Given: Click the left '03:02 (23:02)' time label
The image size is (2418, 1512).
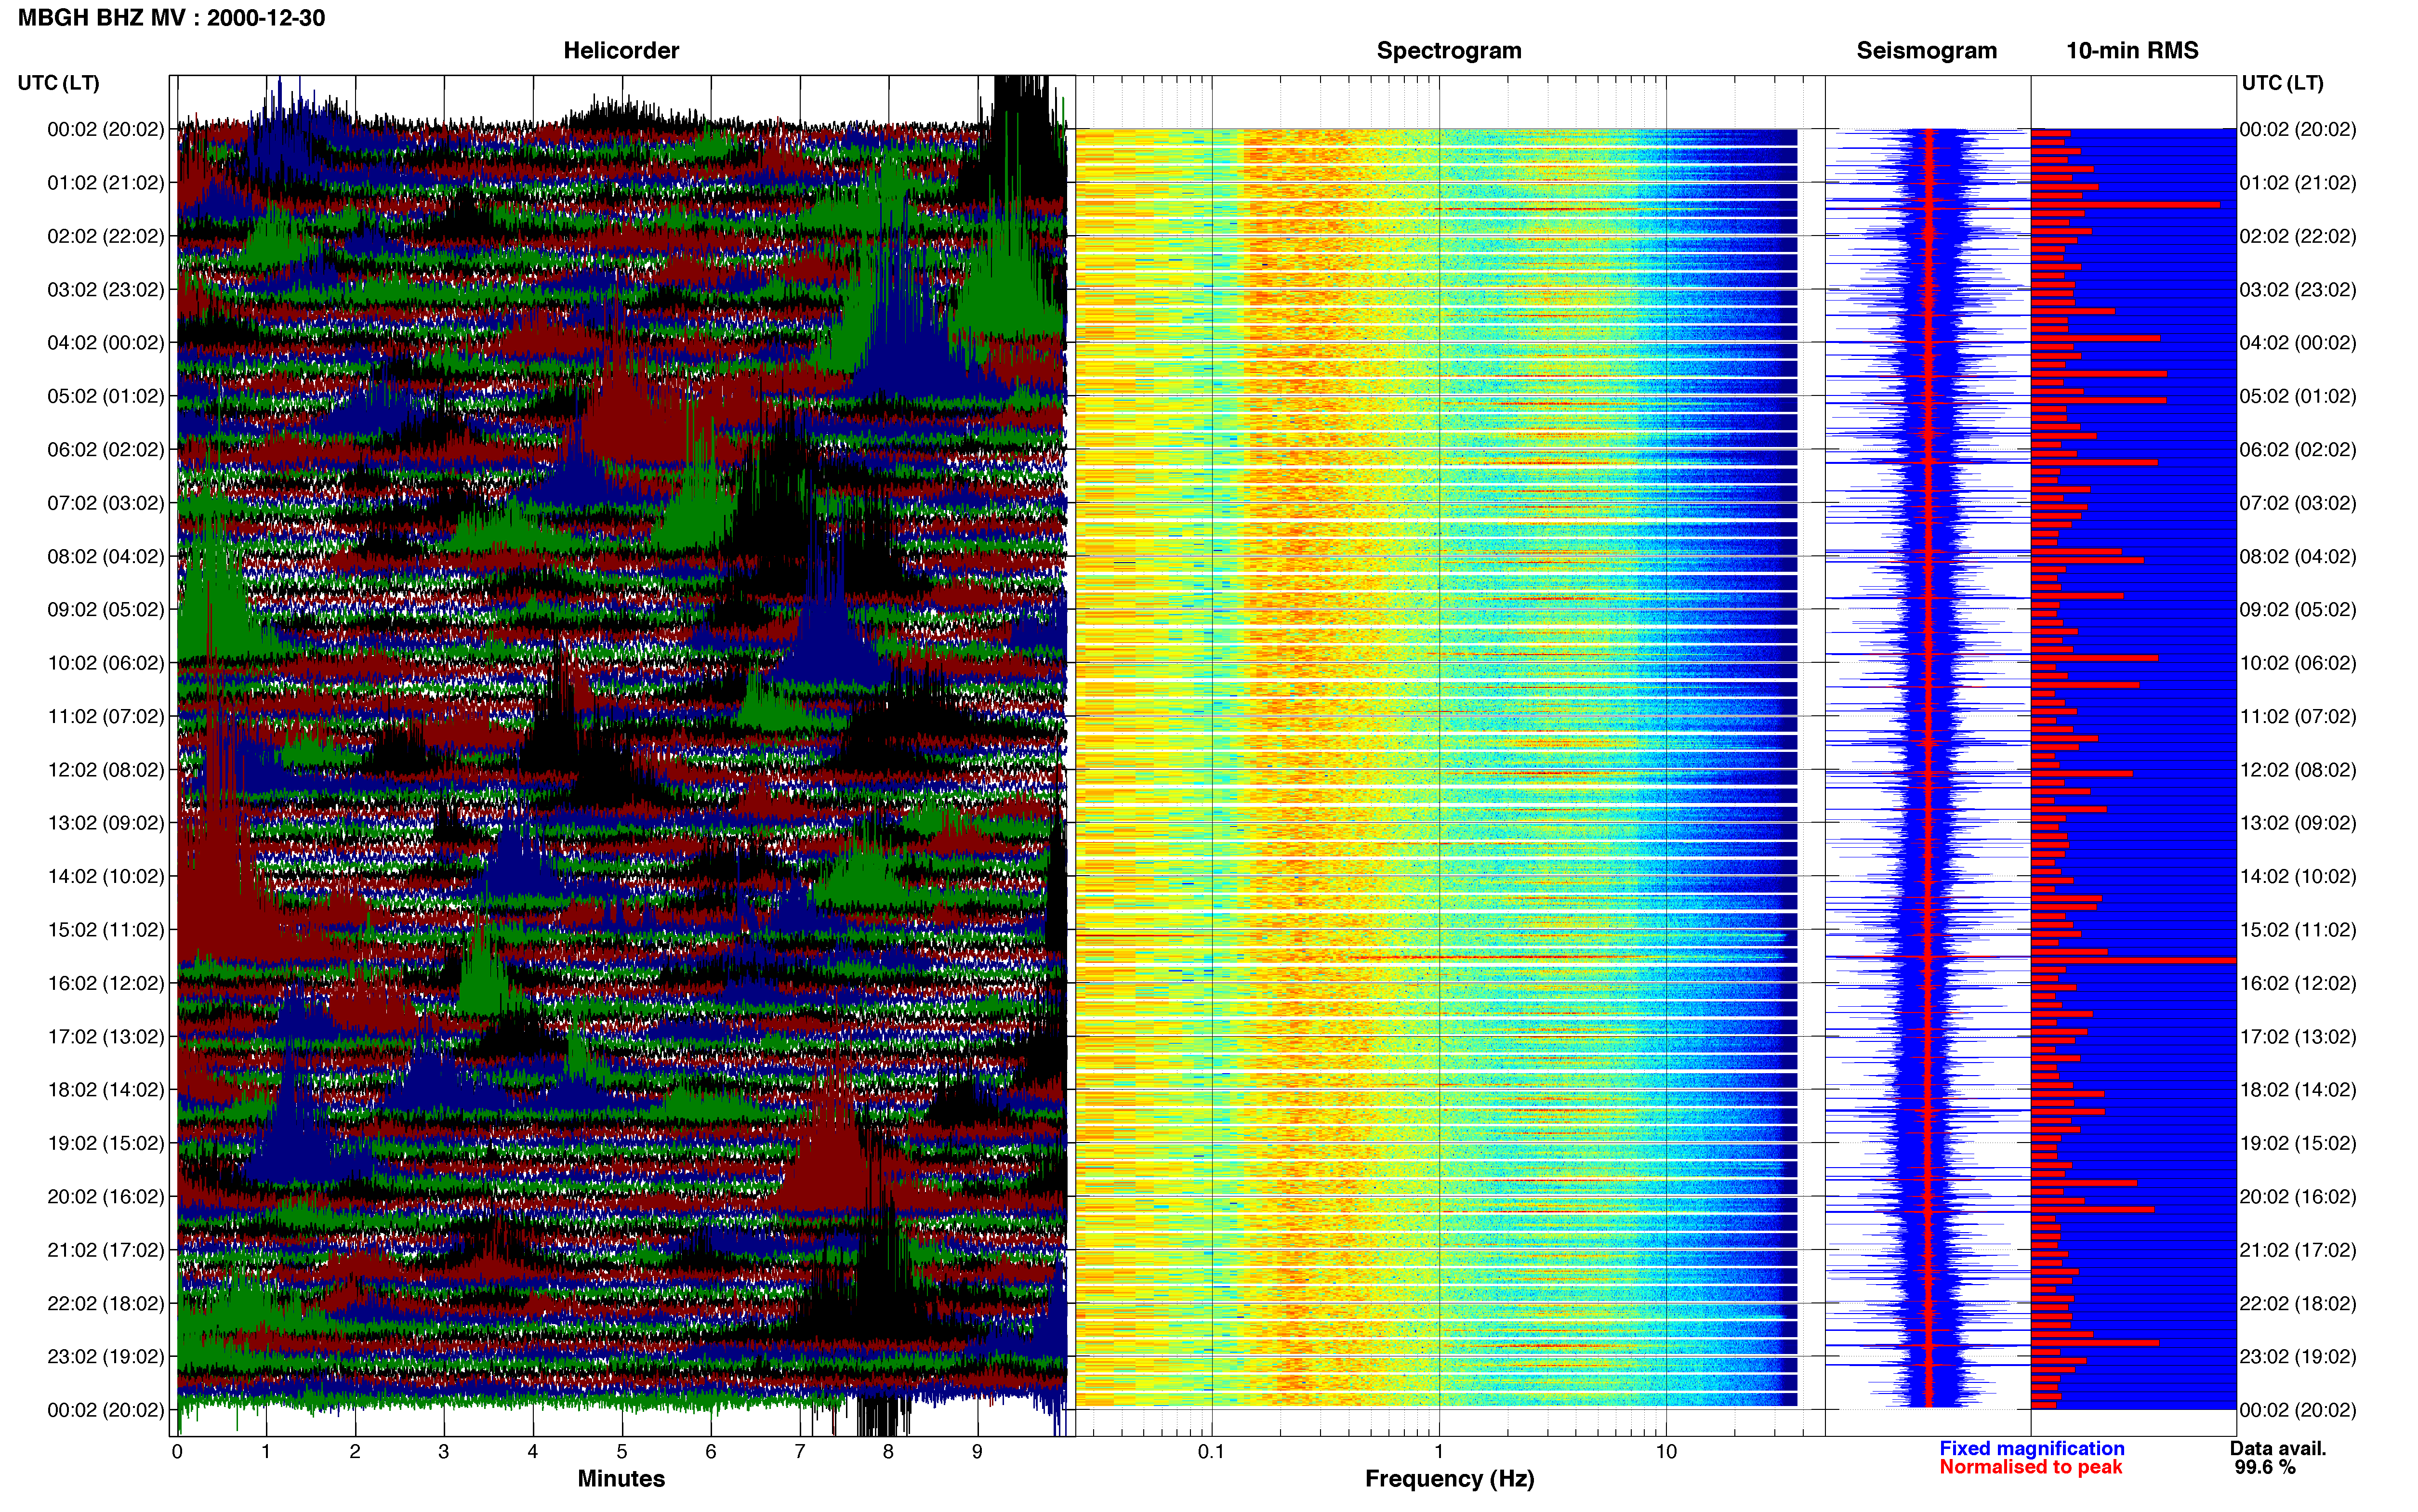Looking at the screenshot, I should [106, 290].
